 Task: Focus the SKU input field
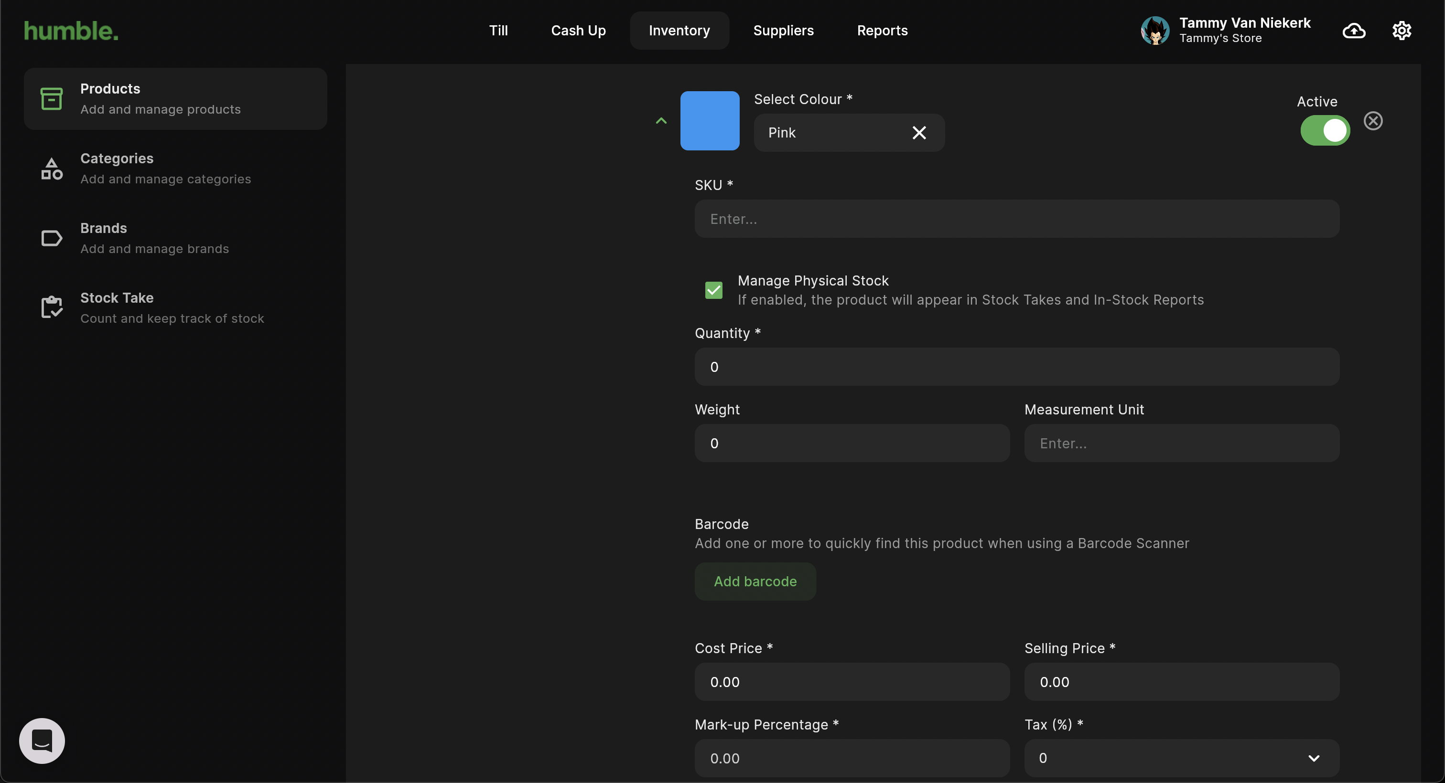pos(1016,219)
